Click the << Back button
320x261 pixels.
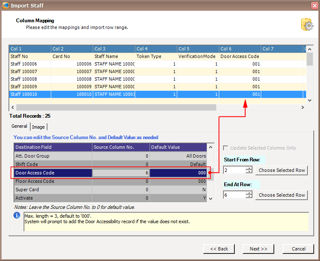click(x=219, y=249)
